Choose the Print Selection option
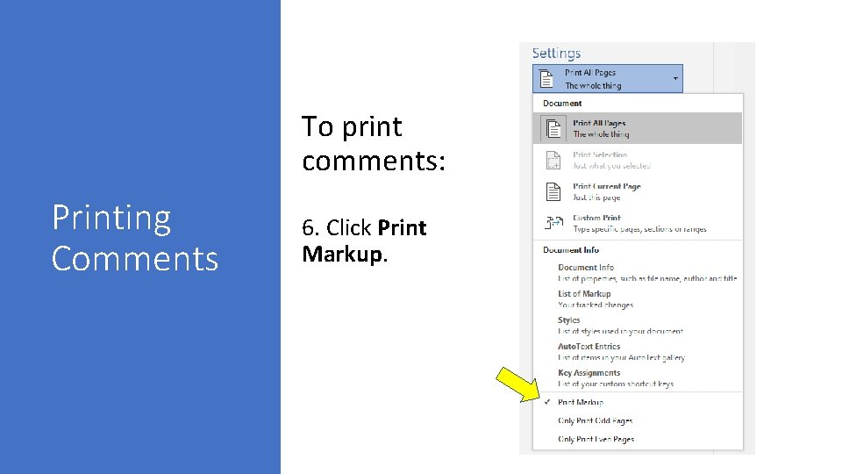The width and height of the screenshot is (842, 474). pos(638,160)
